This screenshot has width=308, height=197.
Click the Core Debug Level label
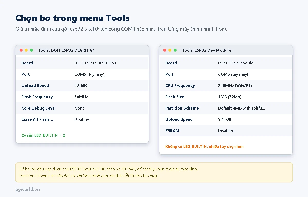(38, 108)
